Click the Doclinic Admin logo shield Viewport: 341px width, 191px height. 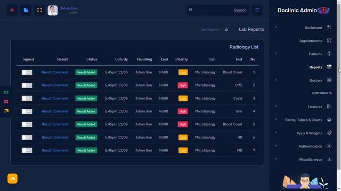323,10
